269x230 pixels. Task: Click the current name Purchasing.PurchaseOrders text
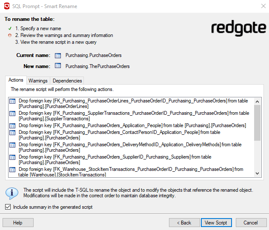tap(94, 55)
